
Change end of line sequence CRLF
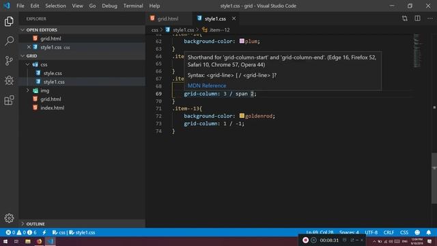click(389, 232)
